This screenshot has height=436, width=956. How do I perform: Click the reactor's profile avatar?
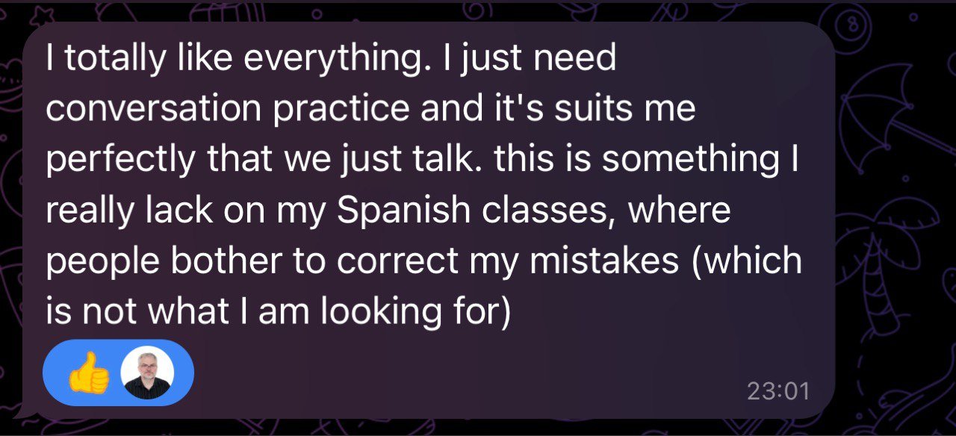click(146, 373)
